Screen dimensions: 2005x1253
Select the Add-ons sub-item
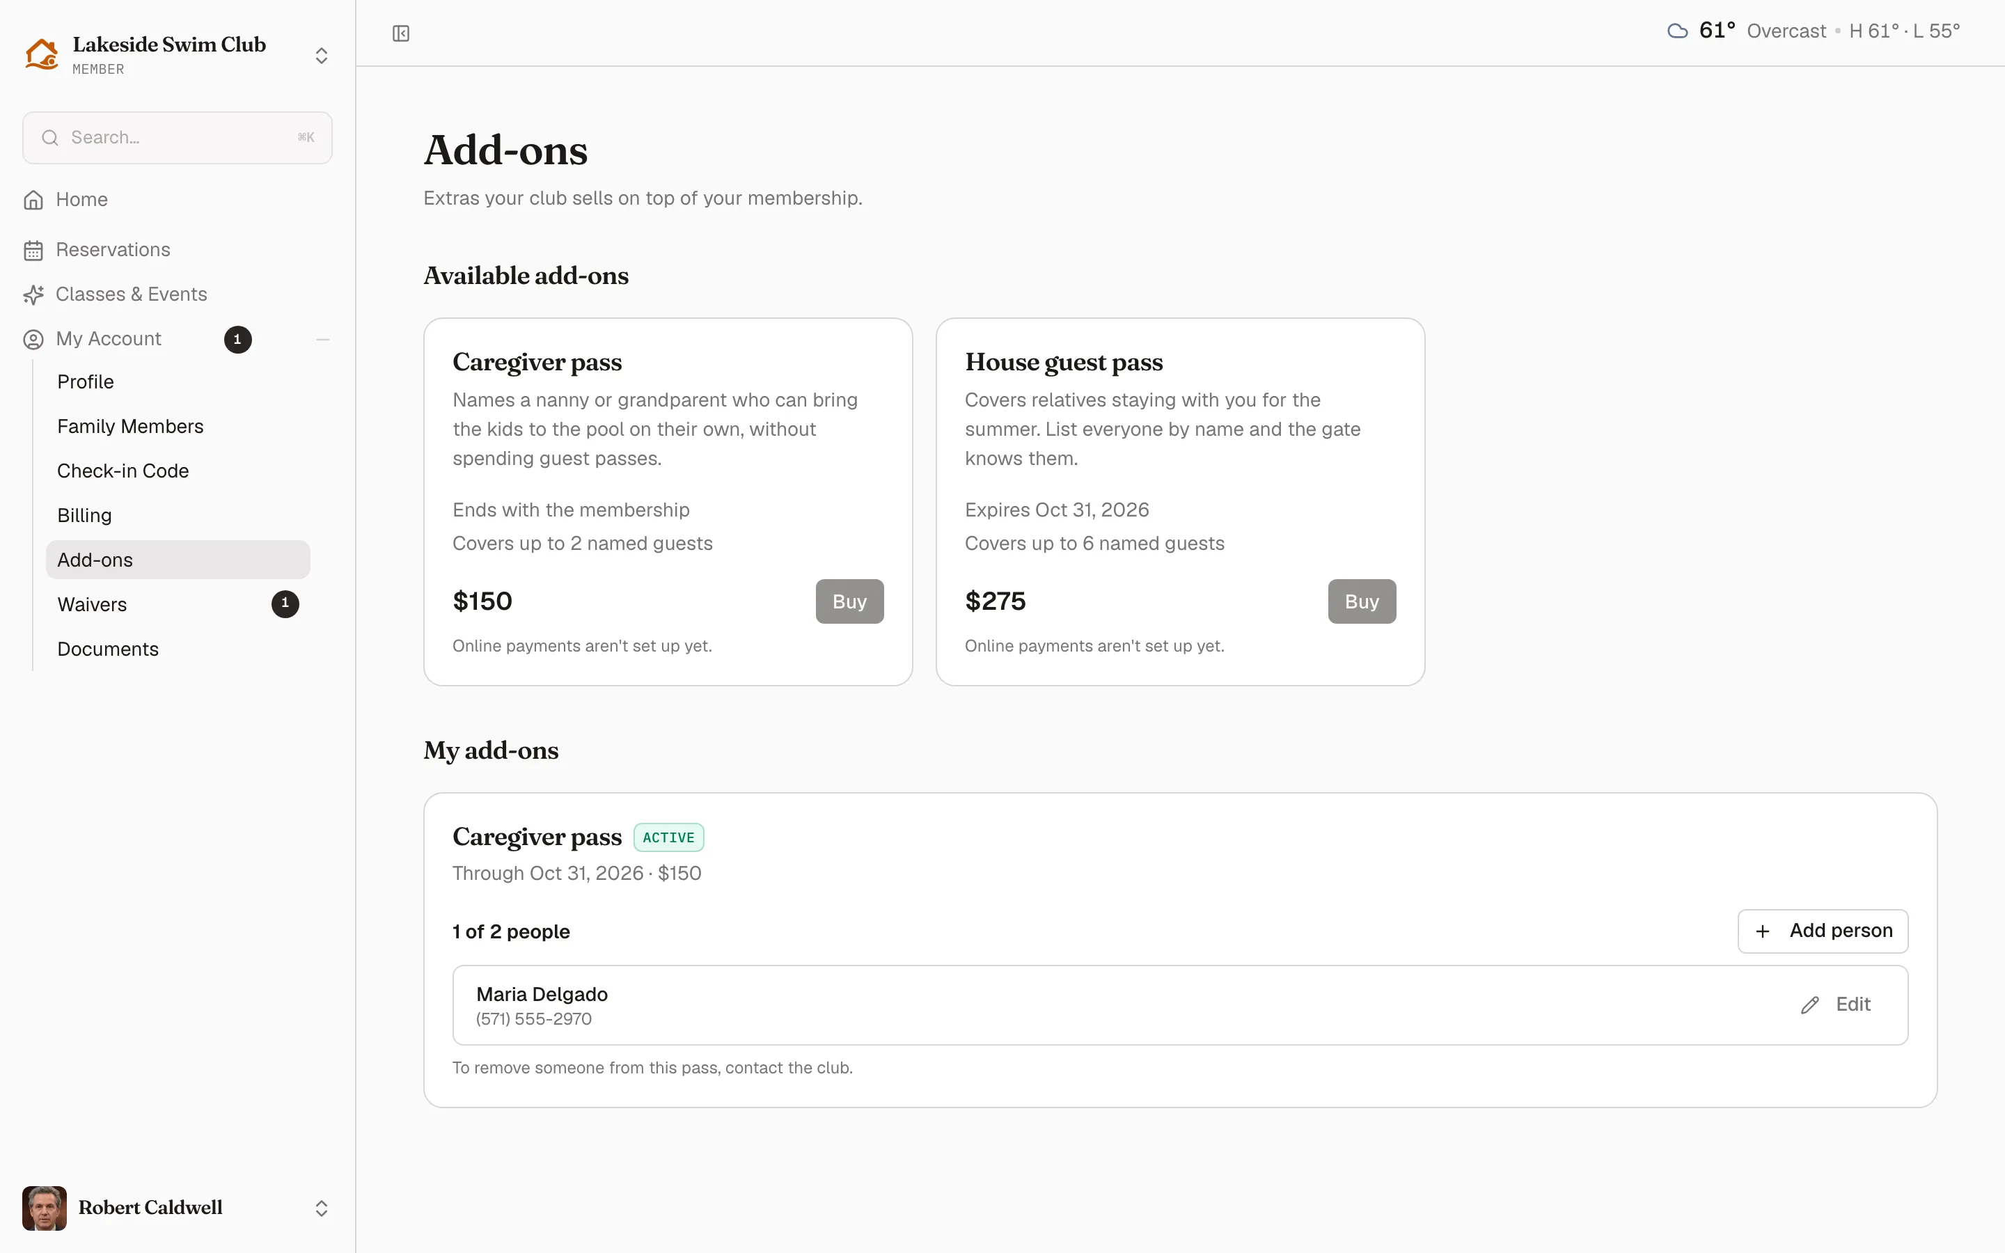[x=178, y=560]
